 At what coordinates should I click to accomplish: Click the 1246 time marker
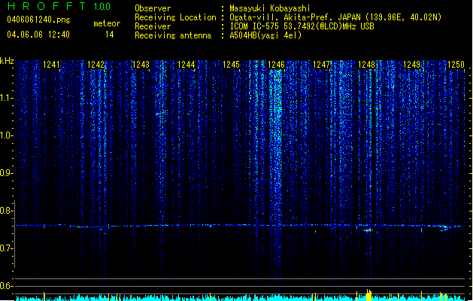[x=276, y=65]
